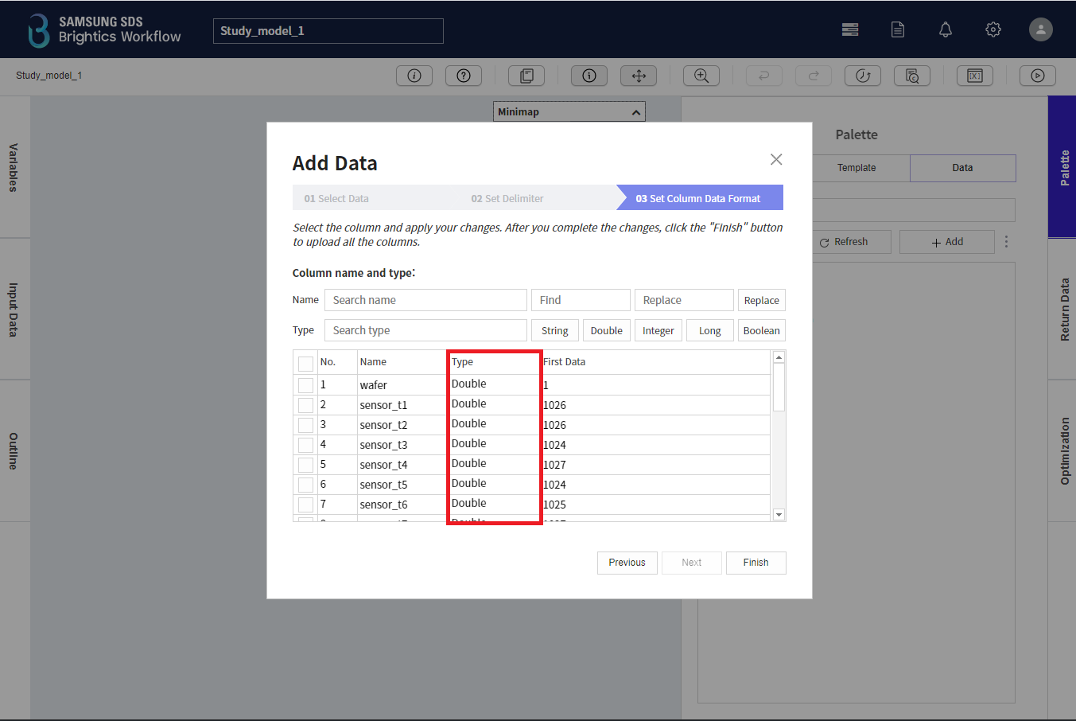Click the zoom-in magnifier tool
This screenshot has width=1076, height=721.
pos(701,76)
